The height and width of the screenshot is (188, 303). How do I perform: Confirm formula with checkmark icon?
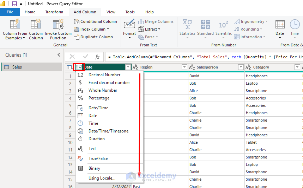click(85, 57)
